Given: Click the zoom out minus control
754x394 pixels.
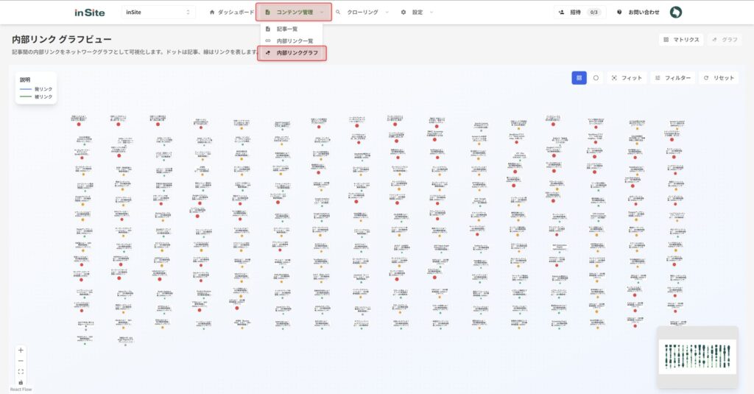Looking at the screenshot, I should pos(21,361).
